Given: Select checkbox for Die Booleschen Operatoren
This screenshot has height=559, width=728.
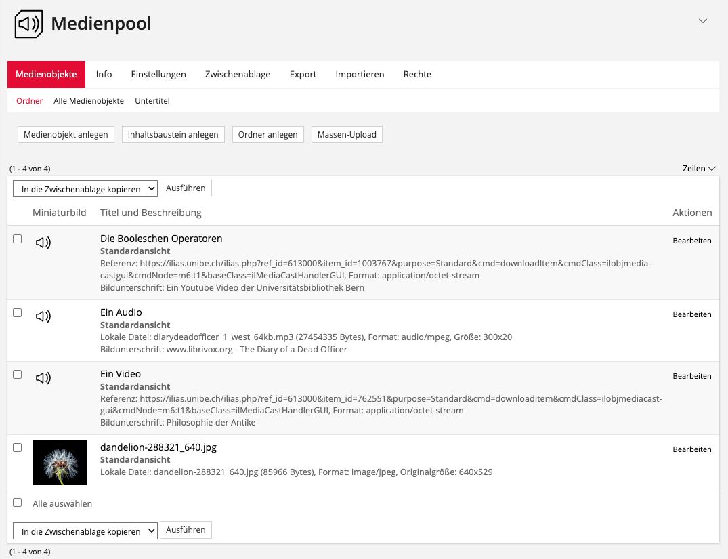Looking at the screenshot, I should coord(18,239).
